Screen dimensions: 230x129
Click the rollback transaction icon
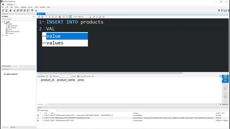[x=67, y=17]
